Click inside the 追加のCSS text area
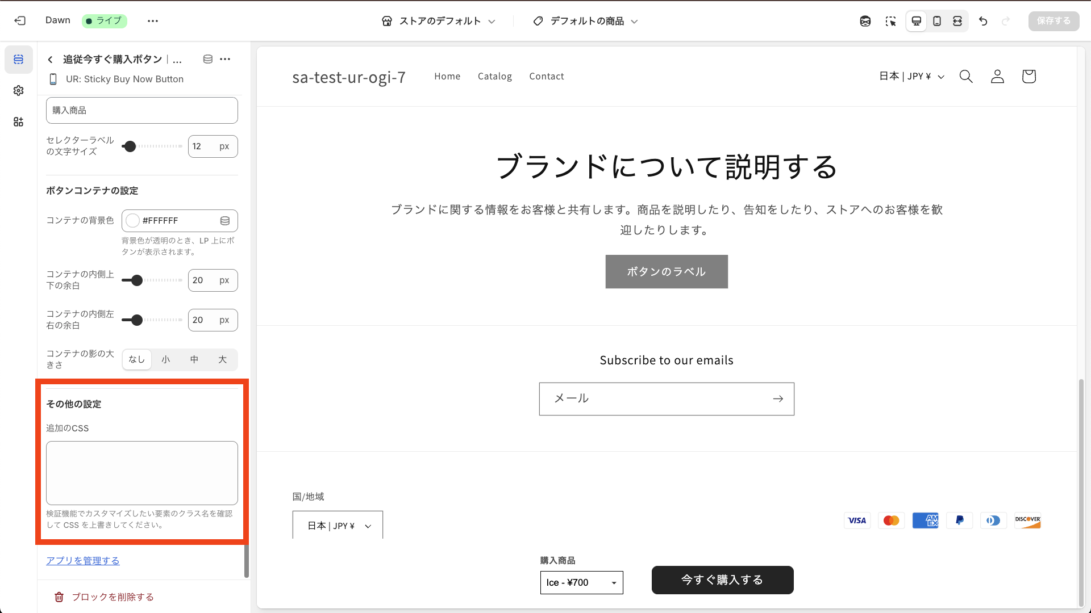 click(141, 473)
